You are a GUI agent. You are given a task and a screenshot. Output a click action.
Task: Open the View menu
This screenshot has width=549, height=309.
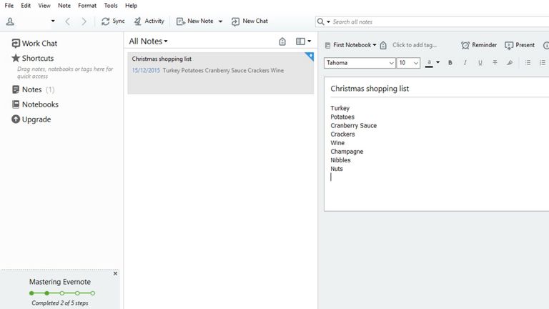[x=44, y=6]
